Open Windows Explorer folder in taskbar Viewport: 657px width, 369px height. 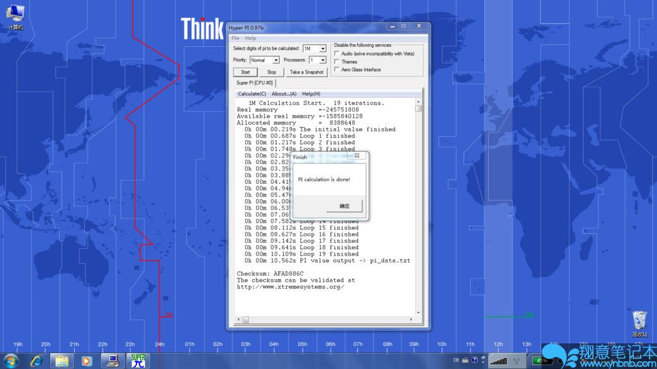(62, 361)
